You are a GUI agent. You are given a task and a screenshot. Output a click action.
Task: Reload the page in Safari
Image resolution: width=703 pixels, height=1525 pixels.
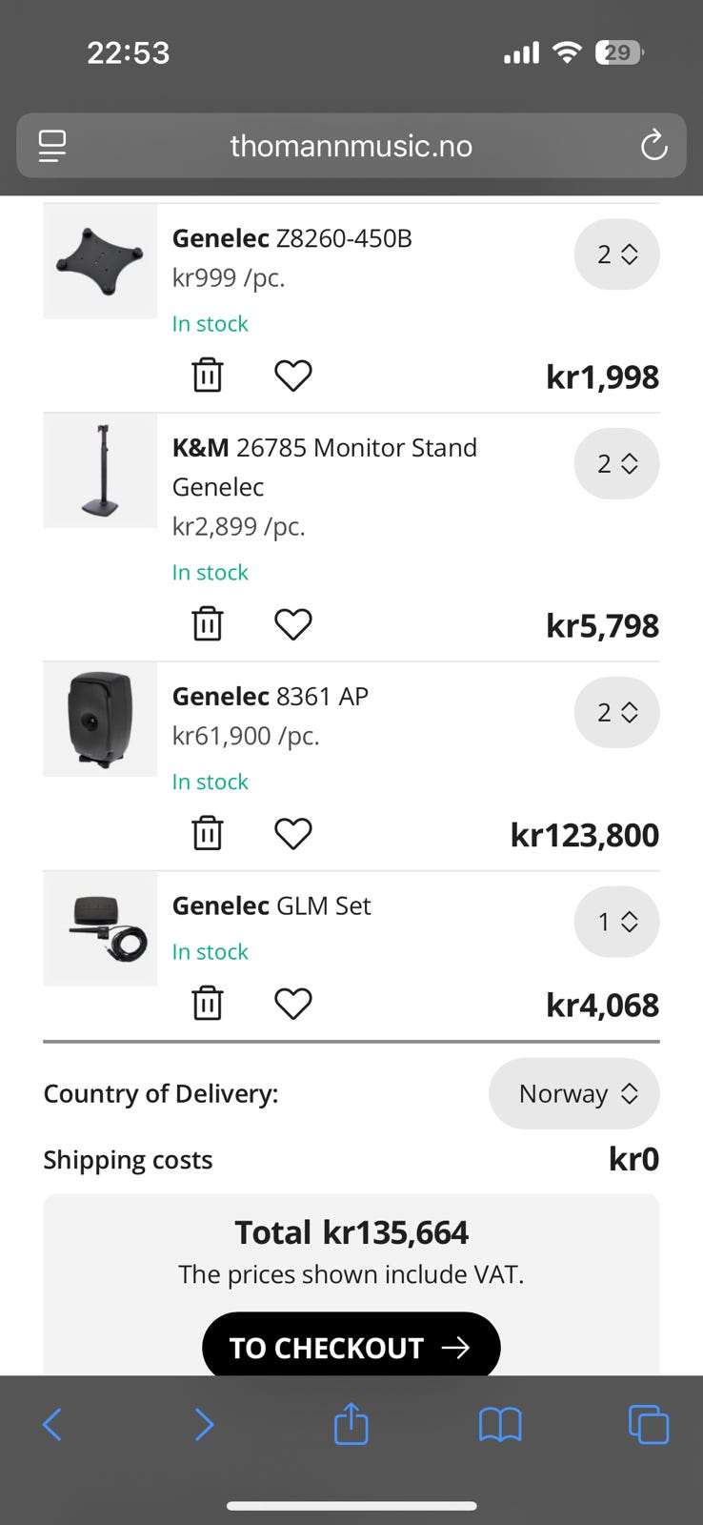[653, 146]
